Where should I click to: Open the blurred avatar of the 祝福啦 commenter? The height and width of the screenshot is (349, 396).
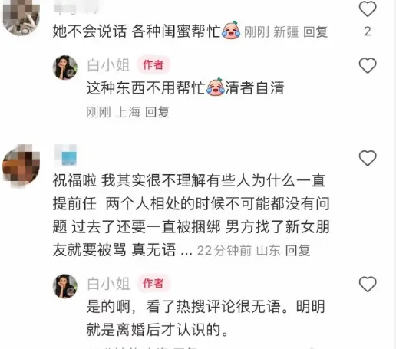click(x=21, y=166)
